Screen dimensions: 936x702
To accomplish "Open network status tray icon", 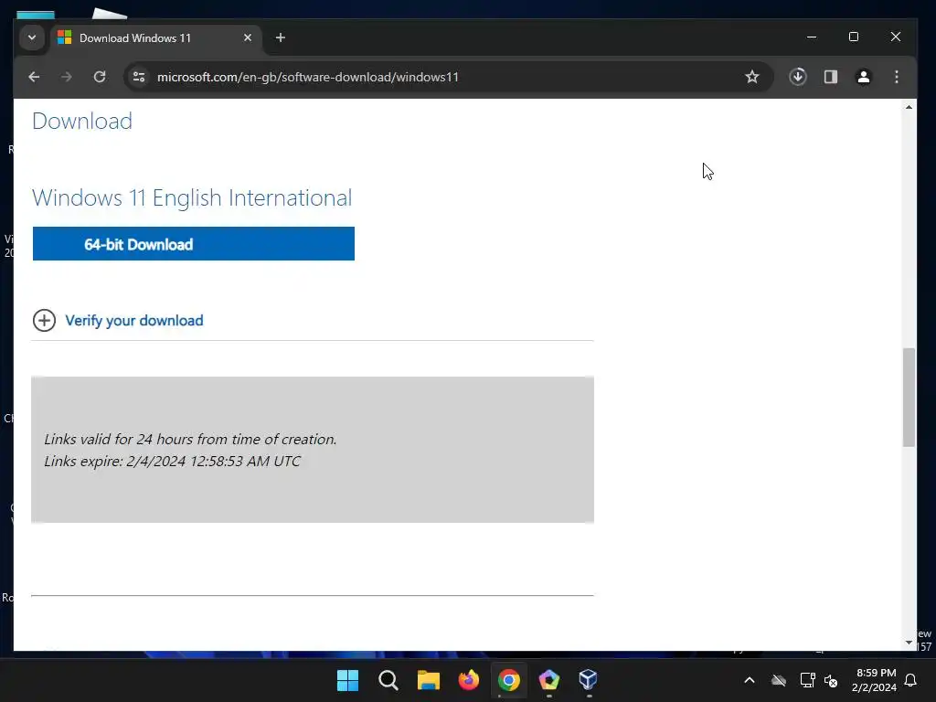I will (x=807, y=680).
